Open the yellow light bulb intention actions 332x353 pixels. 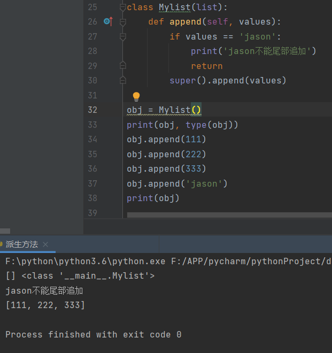(136, 97)
